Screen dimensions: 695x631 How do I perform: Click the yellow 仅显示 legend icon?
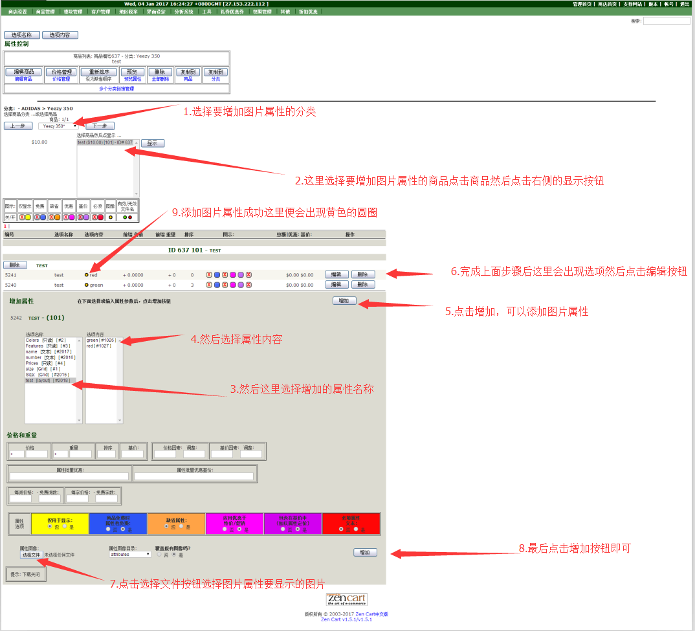click(28, 217)
